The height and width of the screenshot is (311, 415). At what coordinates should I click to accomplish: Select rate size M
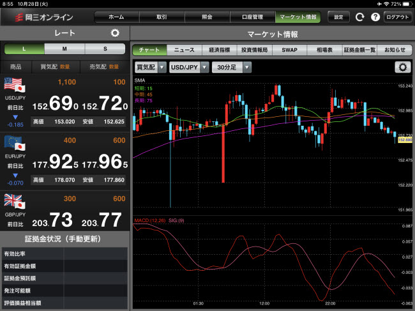[x=64, y=49]
